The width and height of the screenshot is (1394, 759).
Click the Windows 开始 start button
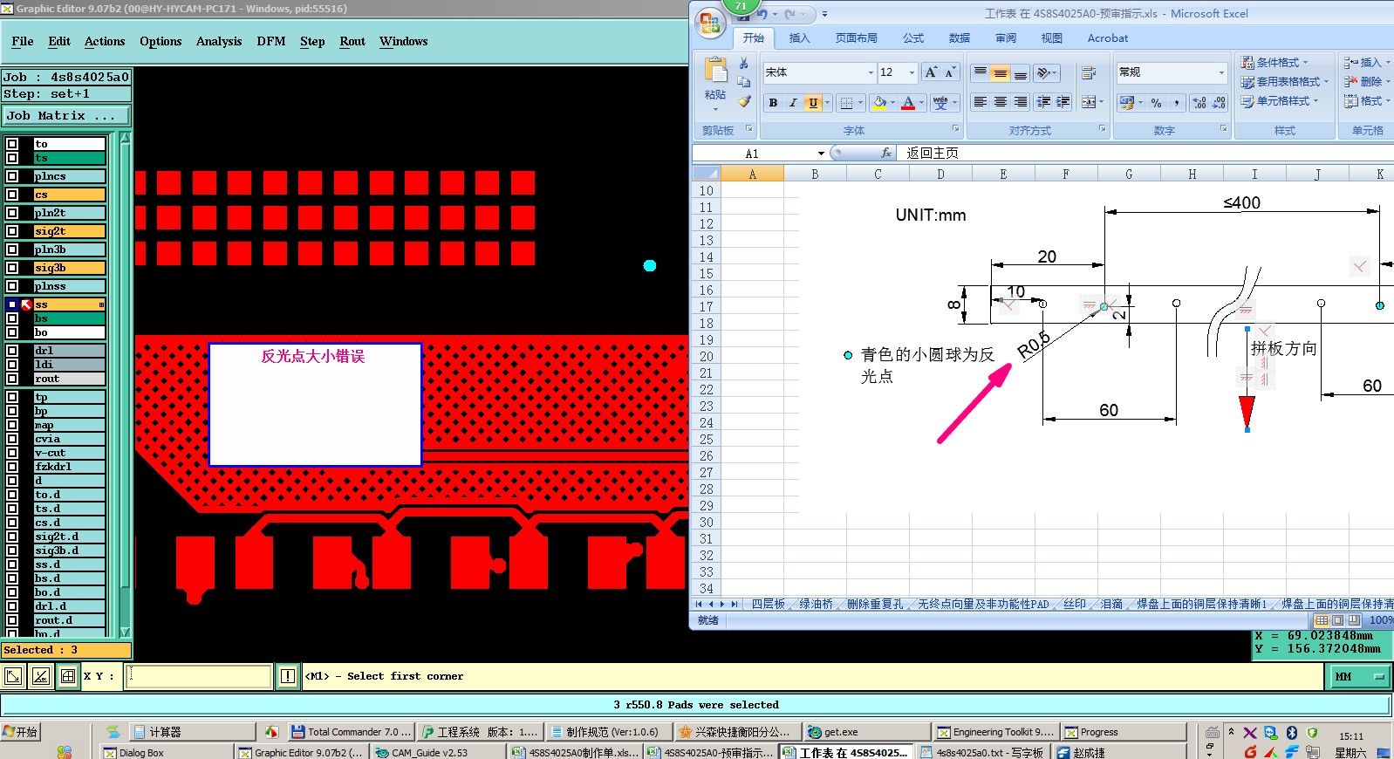[x=22, y=732]
